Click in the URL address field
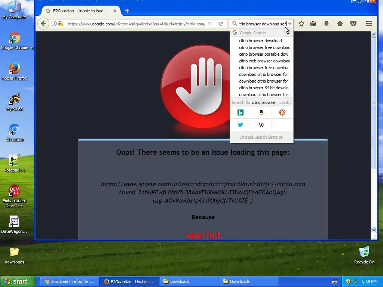Screen dimensions: 383x287 tap(136, 24)
